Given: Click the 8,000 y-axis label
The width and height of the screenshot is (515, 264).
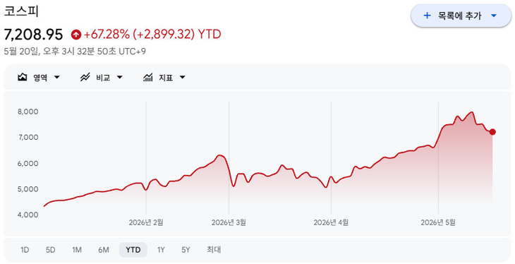Looking at the screenshot, I should (28, 112).
